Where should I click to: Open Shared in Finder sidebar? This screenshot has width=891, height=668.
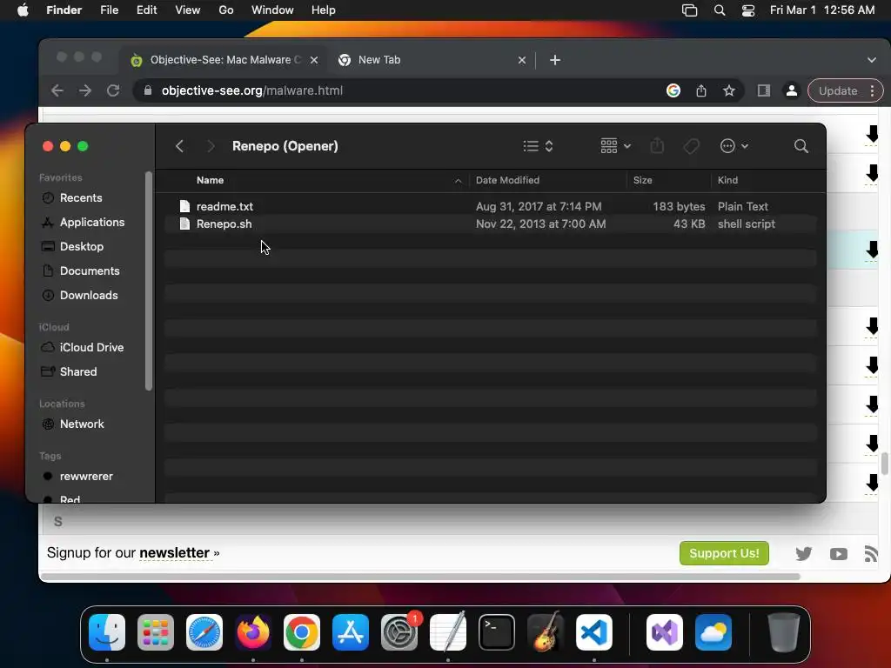pos(77,371)
